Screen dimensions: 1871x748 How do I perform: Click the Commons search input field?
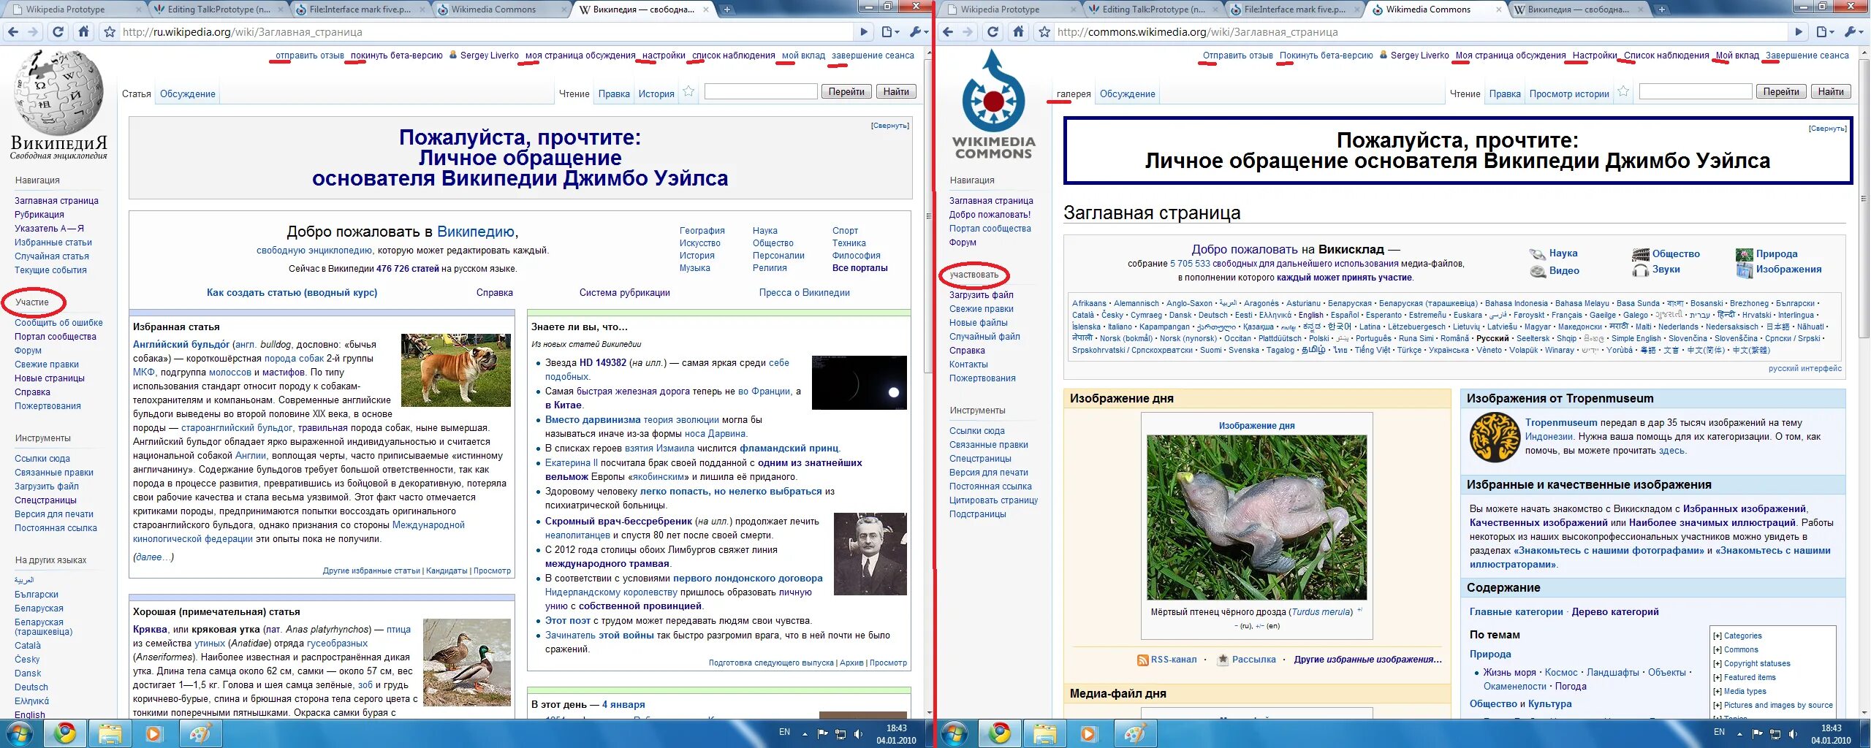[1696, 91]
